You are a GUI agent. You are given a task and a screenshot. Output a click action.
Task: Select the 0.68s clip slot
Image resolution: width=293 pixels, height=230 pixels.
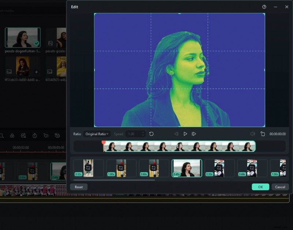pyautogui.click(x=252, y=168)
